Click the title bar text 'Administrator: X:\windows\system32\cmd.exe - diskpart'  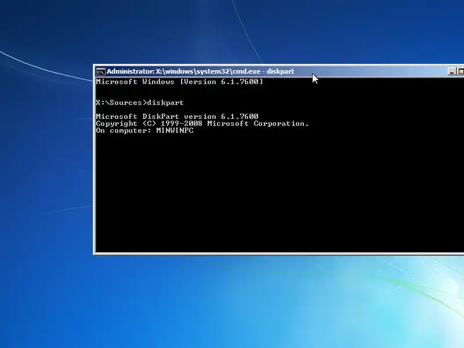(x=200, y=71)
